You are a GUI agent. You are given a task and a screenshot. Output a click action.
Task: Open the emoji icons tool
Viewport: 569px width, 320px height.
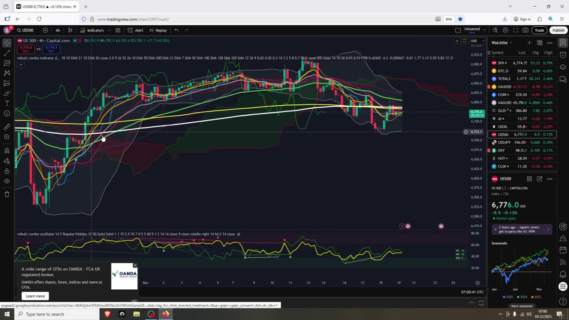[x=7, y=113]
